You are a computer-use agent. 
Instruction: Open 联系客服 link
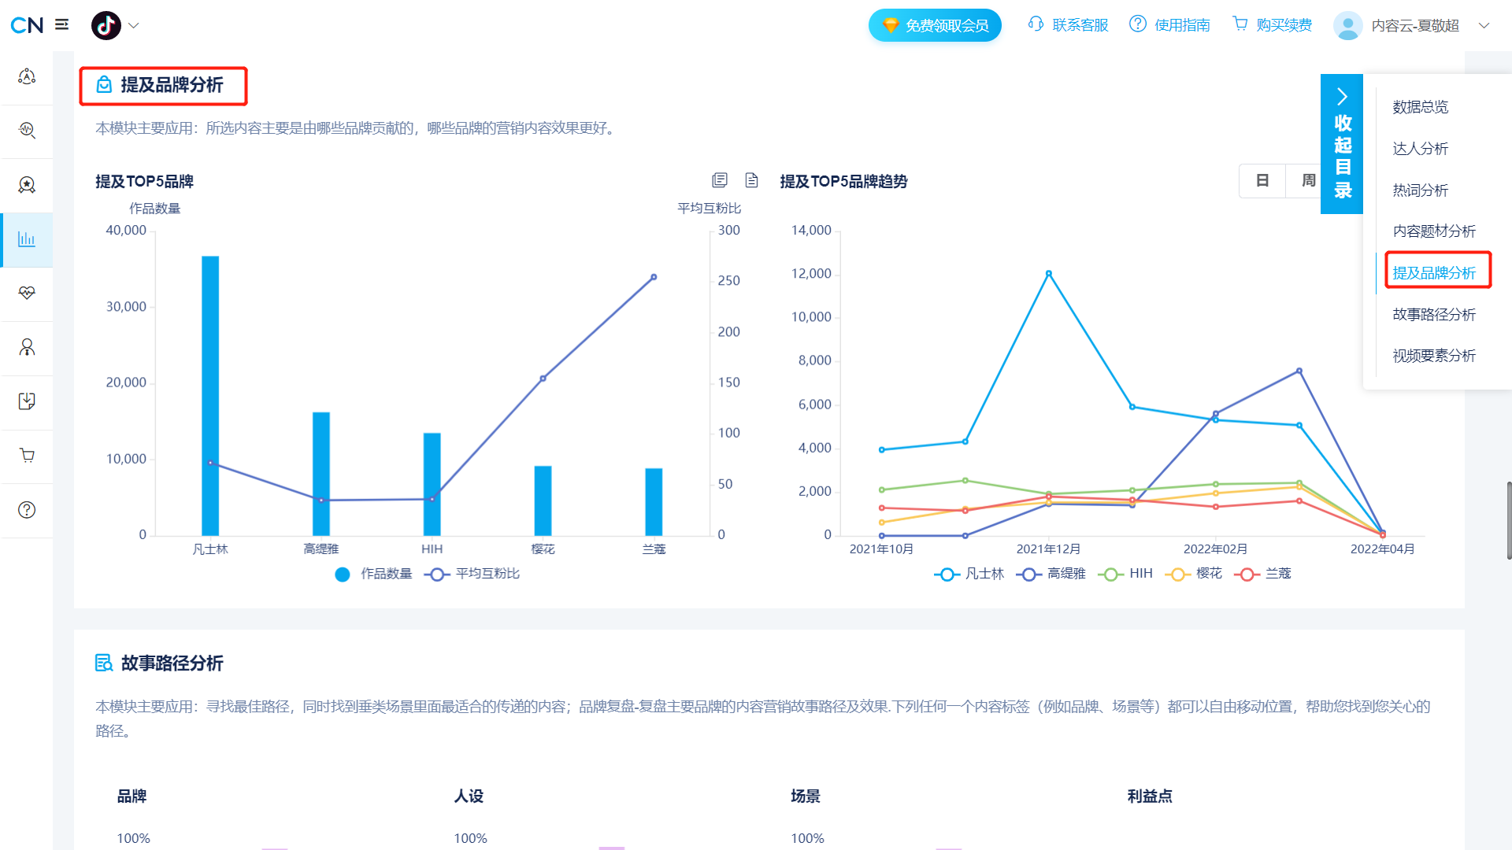coord(1069,25)
